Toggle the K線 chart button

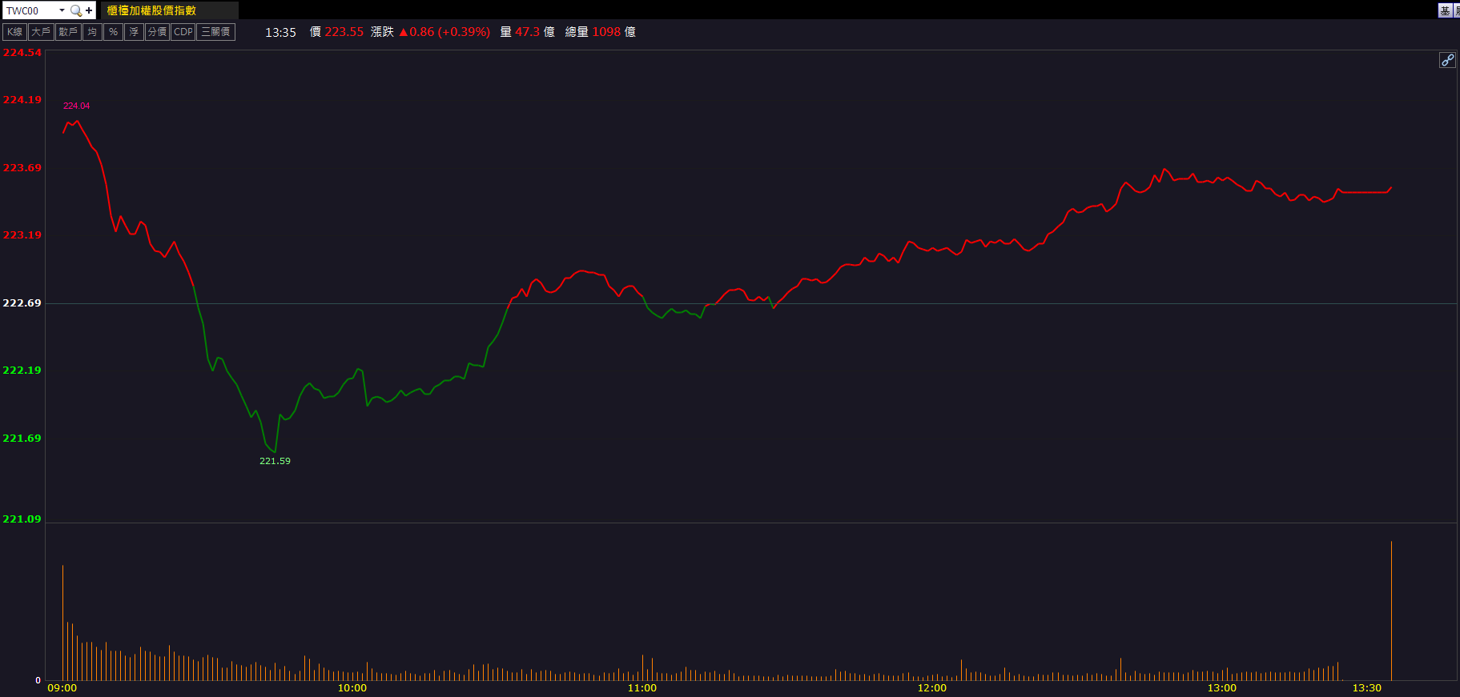pyautogui.click(x=14, y=32)
